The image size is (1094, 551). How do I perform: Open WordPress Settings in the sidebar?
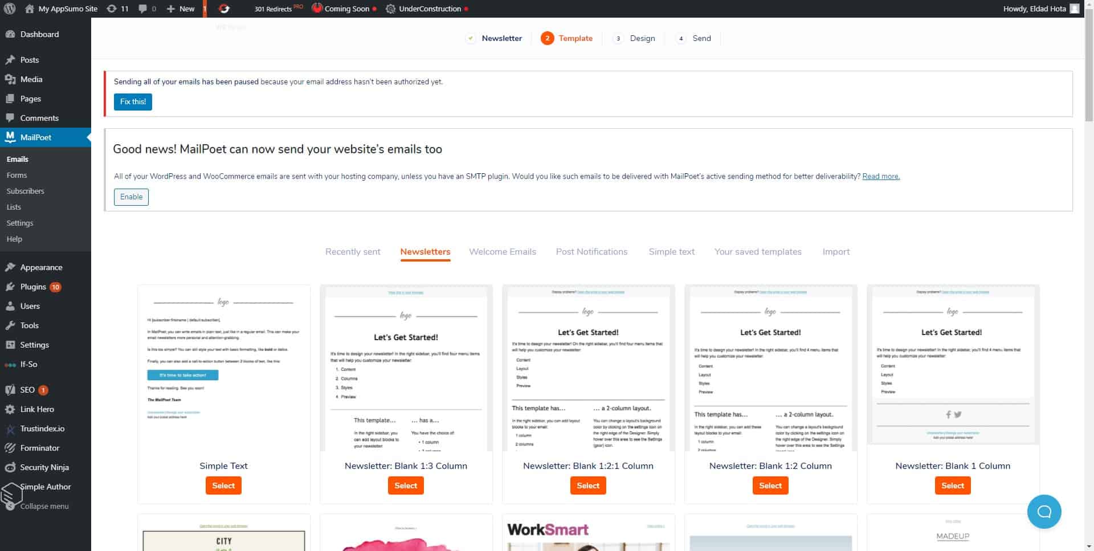[x=46, y=345]
